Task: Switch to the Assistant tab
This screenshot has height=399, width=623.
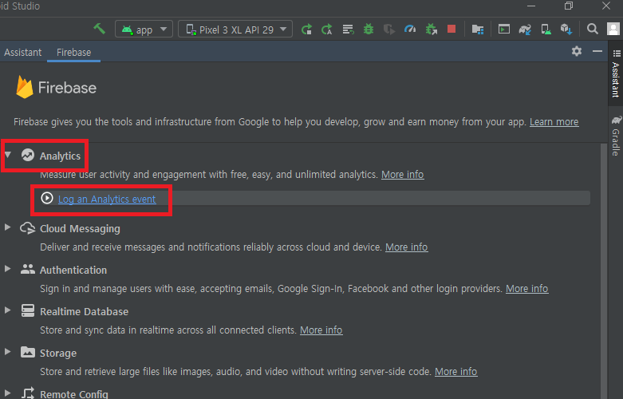Action: click(x=22, y=53)
